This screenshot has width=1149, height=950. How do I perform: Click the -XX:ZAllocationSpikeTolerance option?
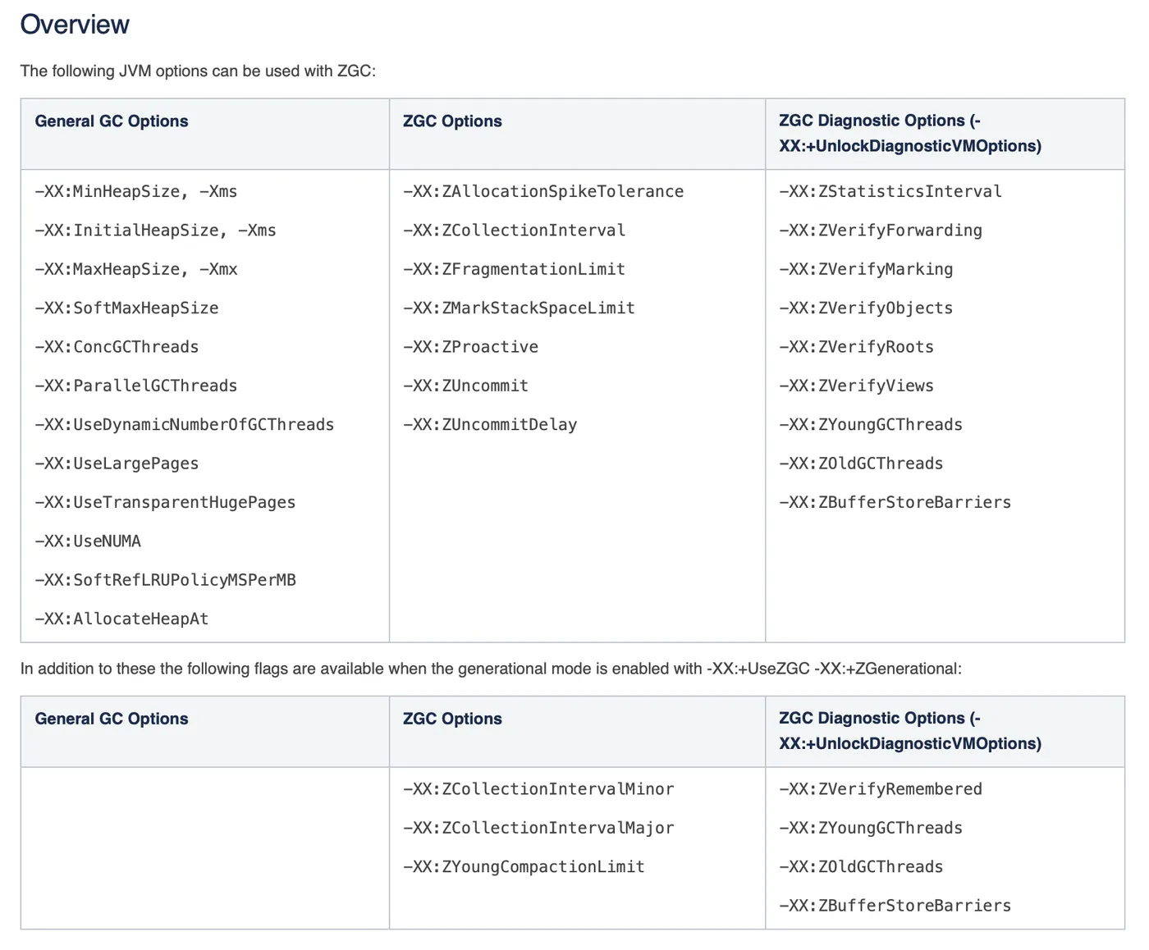pyautogui.click(x=543, y=192)
